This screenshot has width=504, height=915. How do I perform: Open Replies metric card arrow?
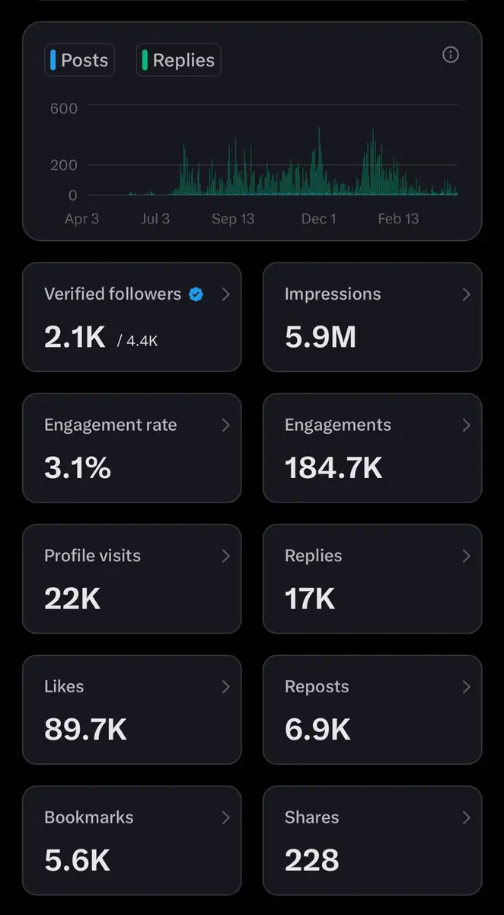click(466, 556)
